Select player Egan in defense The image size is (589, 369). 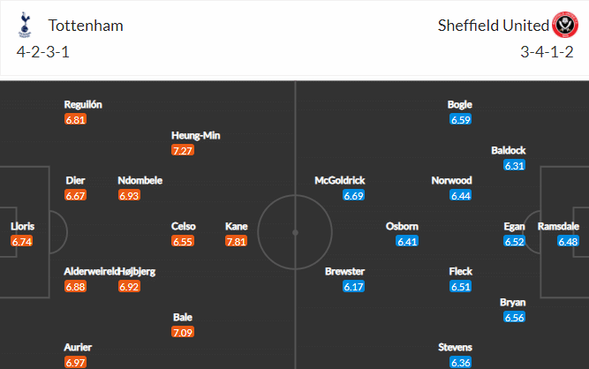(x=514, y=226)
